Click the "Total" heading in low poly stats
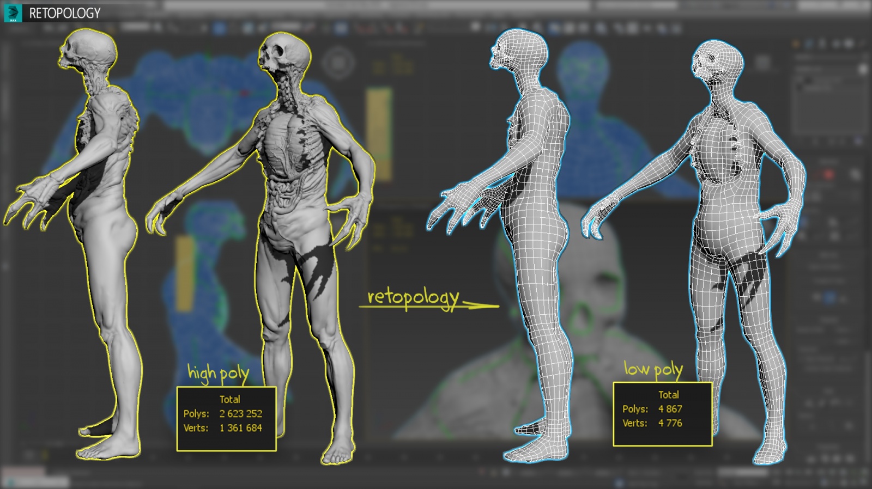This screenshot has height=489, width=872. pyautogui.click(x=669, y=395)
